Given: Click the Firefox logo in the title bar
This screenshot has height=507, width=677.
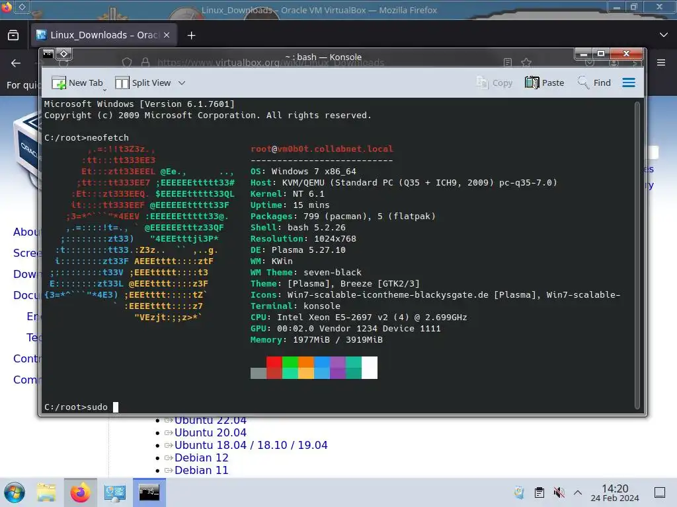Looking at the screenshot, I should tap(6, 7).
